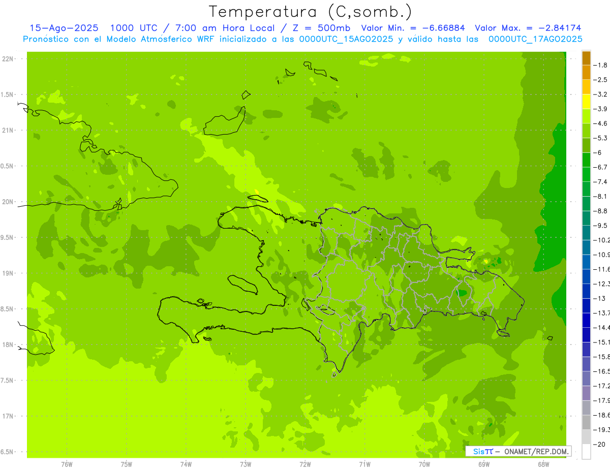Click the colorbar label "-5.3"
This screenshot has width=610, height=471.
(x=600, y=138)
